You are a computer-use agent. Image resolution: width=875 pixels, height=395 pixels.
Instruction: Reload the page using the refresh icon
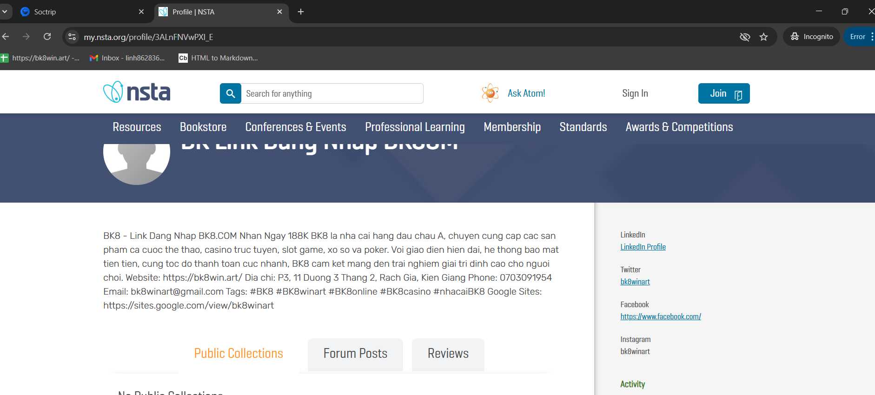(47, 37)
